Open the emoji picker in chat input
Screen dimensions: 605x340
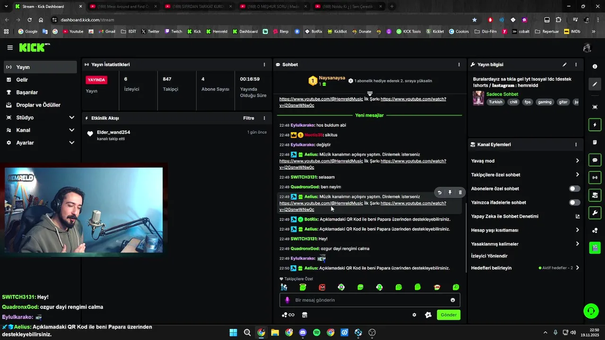tap(453, 300)
